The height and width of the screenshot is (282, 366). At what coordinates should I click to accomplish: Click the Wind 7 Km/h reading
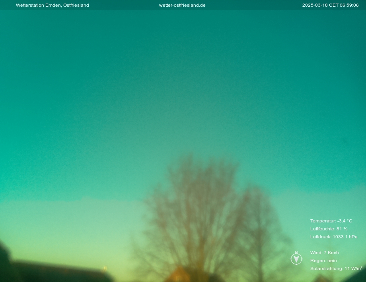pos(324,253)
